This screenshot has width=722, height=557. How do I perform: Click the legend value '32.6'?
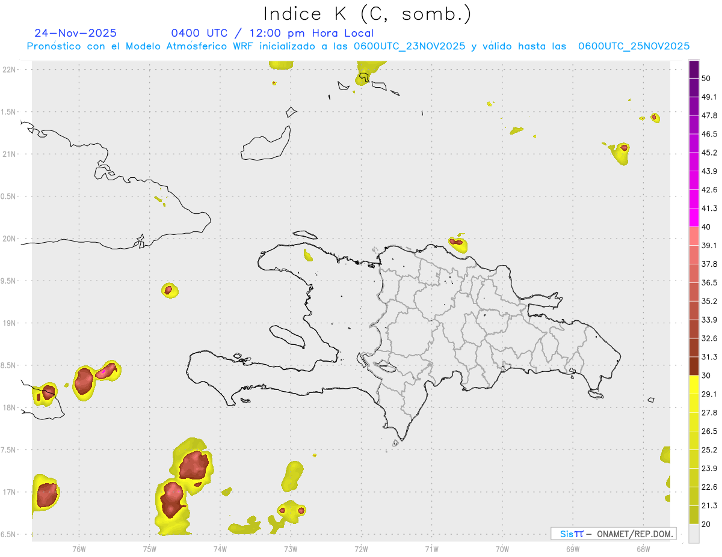[x=709, y=338]
